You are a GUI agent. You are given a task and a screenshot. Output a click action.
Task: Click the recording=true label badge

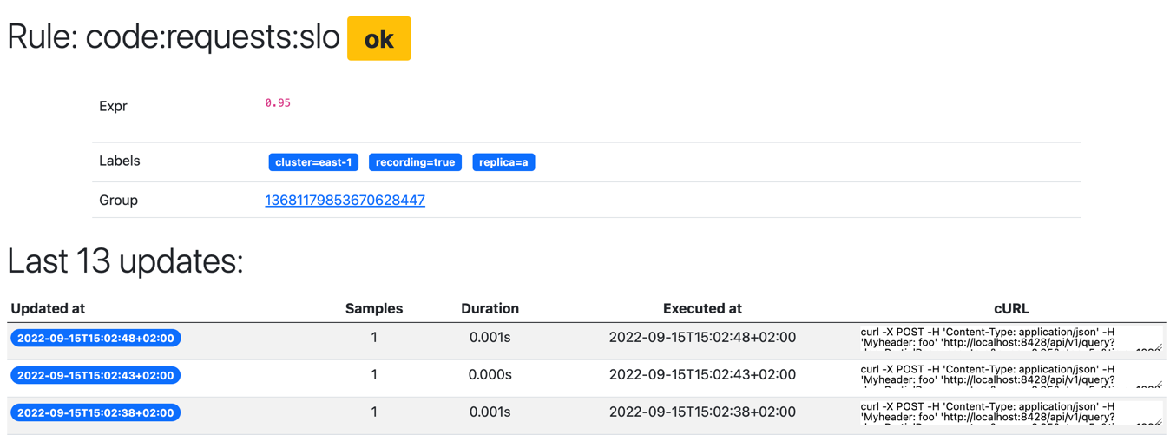click(x=415, y=162)
